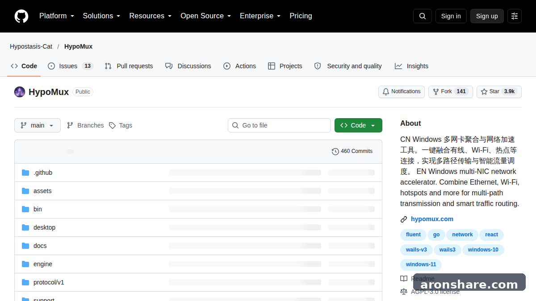Viewport: 536px width, 301px height.
Task: Click the HypoMux repository avatar
Action: (20, 92)
